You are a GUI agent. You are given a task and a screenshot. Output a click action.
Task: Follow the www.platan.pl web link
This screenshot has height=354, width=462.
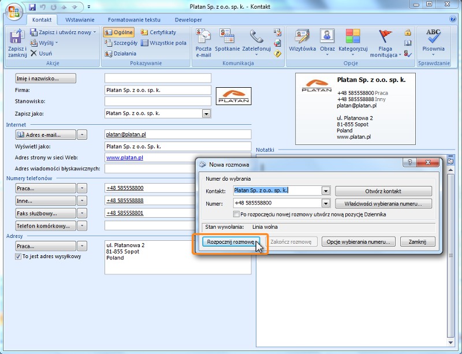(125, 158)
